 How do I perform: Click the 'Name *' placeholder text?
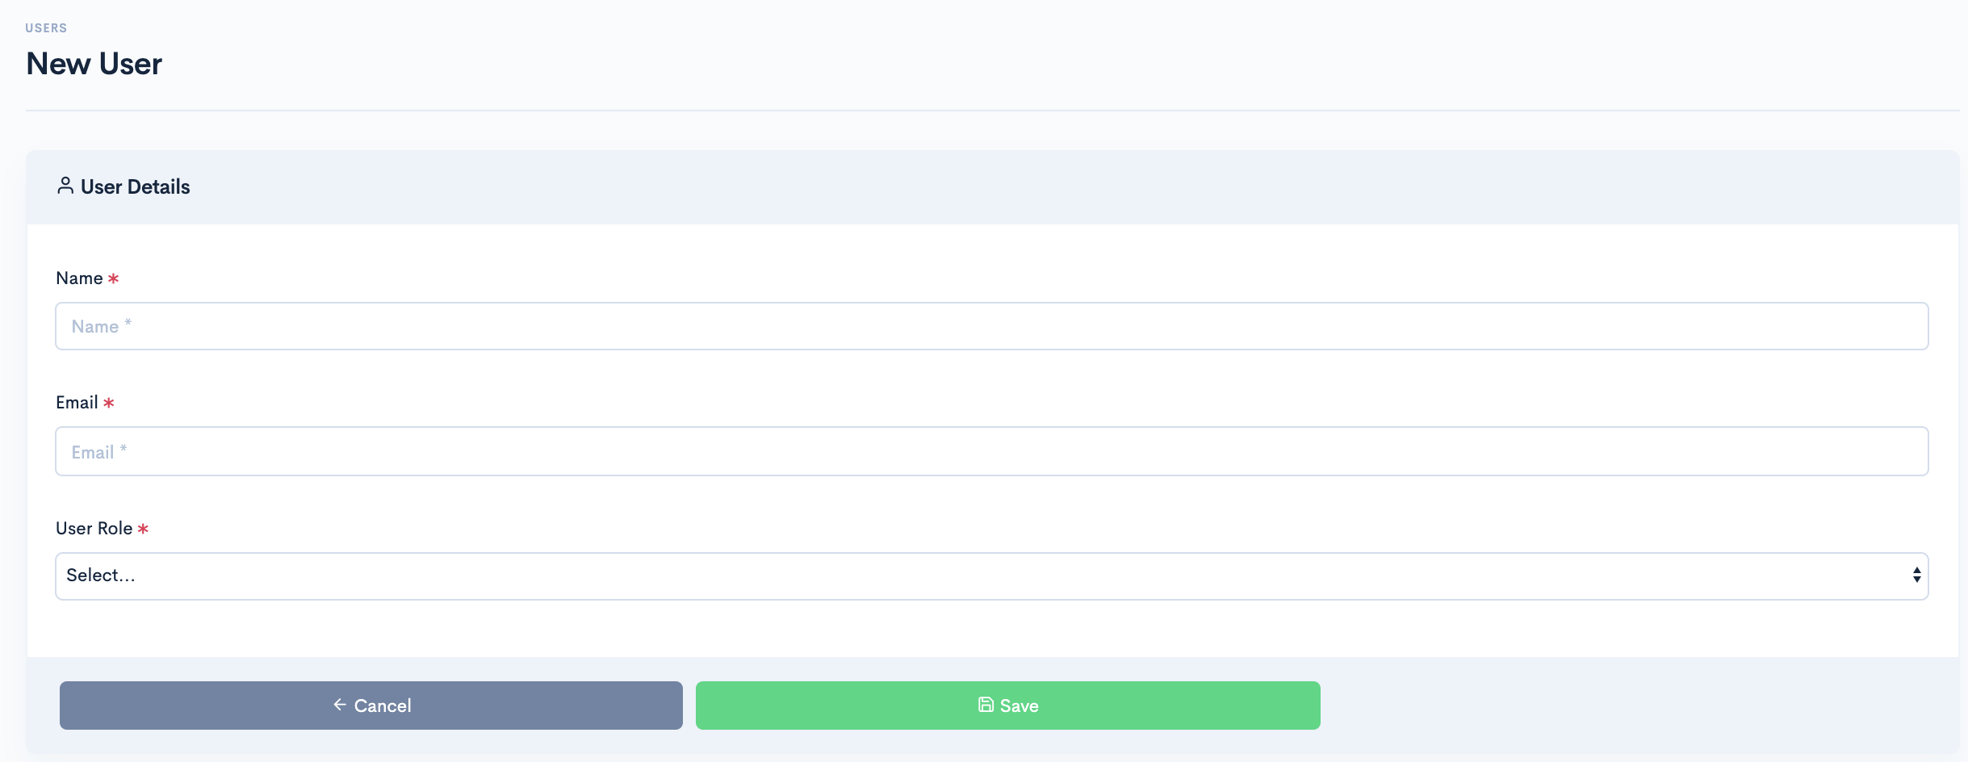102,326
